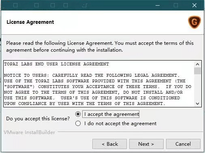Image resolution: width=205 pixels, height=153 pixels.
Task: Click the VMware InstallBuilder label
Action: [30, 132]
